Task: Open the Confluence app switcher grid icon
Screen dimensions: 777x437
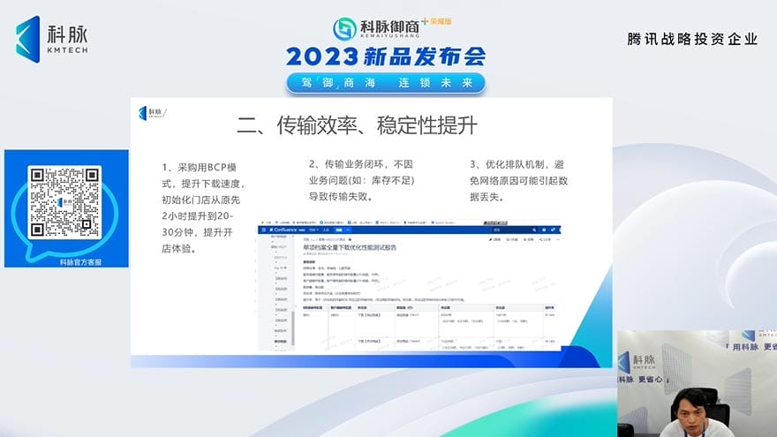Action: coord(264,230)
